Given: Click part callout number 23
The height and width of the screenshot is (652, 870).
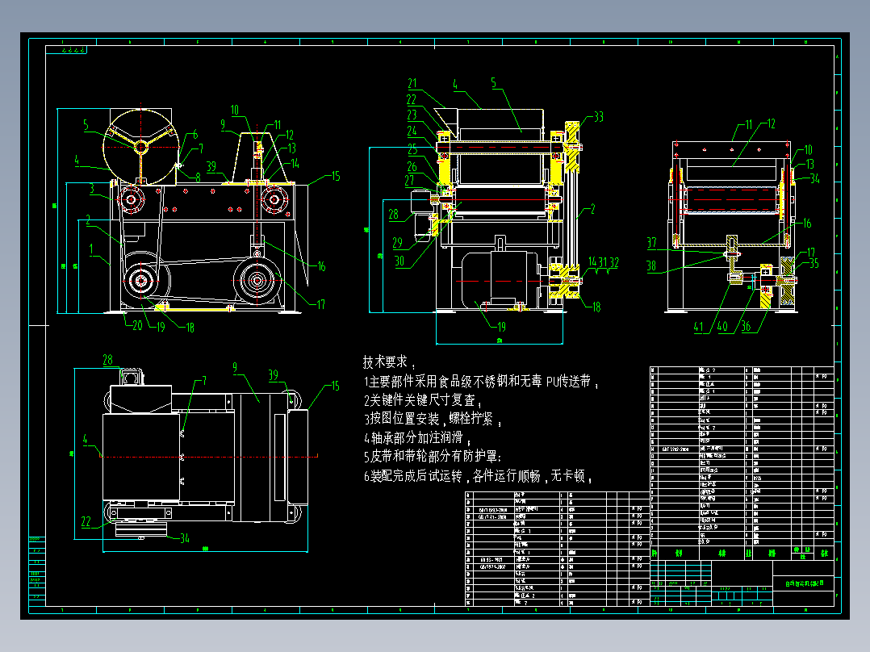Looking at the screenshot, I should click(x=412, y=115).
